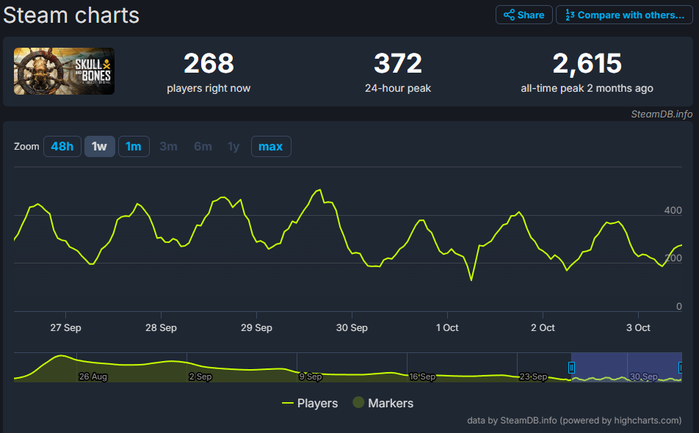Image resolution: width=699 pixels, height=433 pixels.
Task: Choose the 3m zoom option
Action: 169,147
